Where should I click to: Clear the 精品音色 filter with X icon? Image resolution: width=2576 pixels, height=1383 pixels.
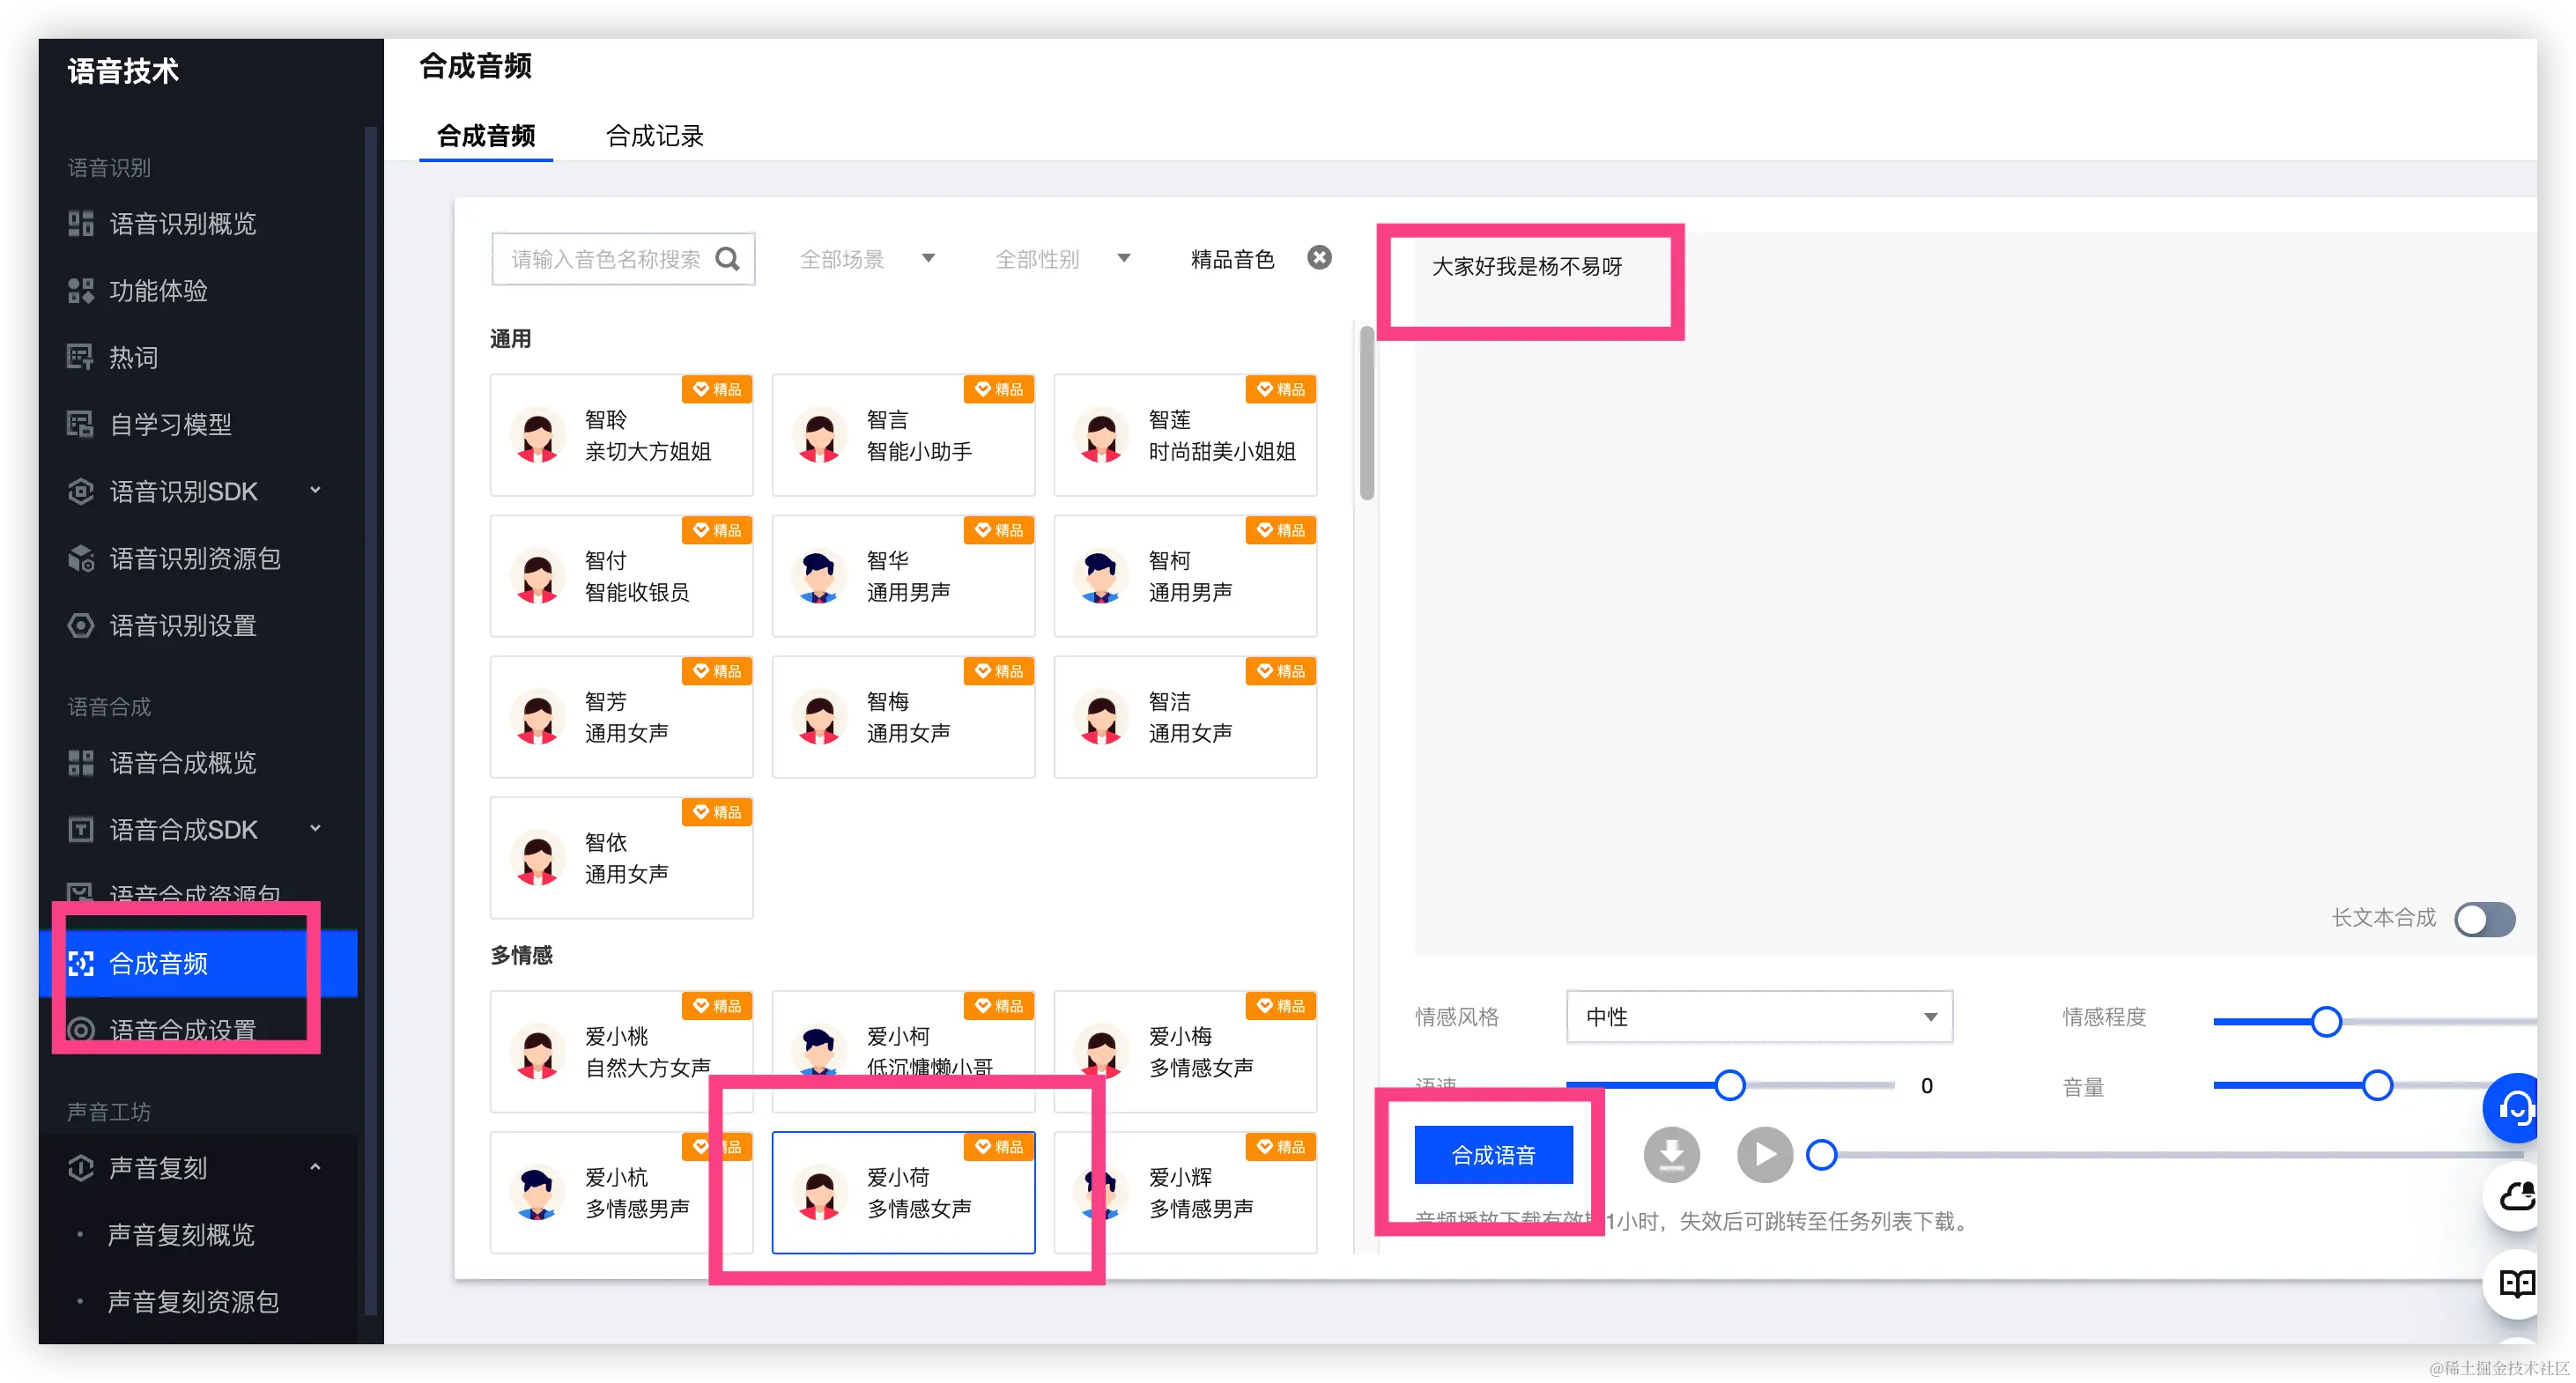[1319, 258]
